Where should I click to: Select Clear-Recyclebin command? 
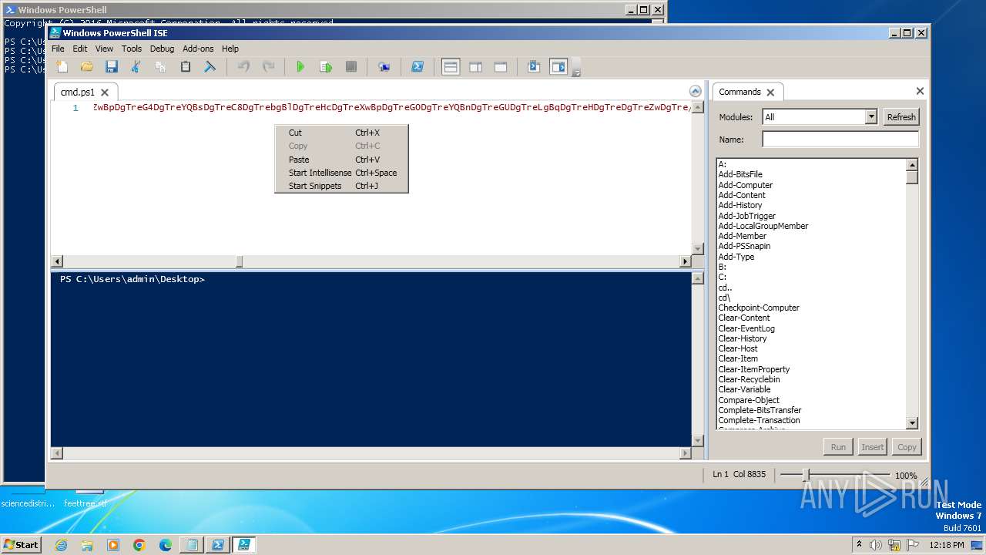coord(749,379)
